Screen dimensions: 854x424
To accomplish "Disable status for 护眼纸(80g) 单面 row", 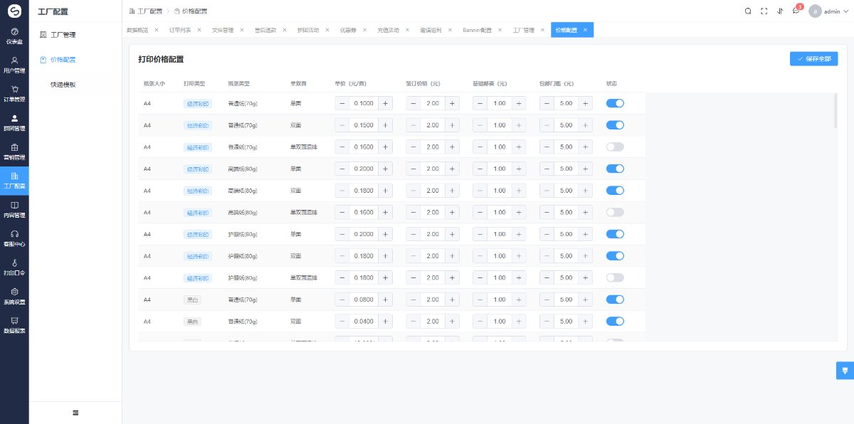I will pos(615,234).
